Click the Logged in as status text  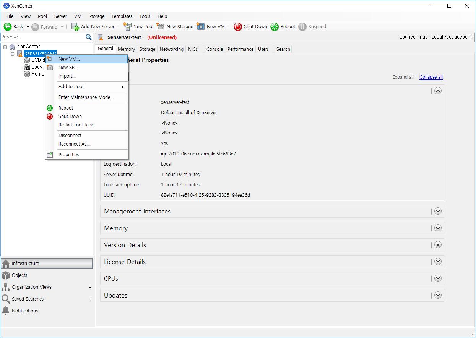click(435, 37)
